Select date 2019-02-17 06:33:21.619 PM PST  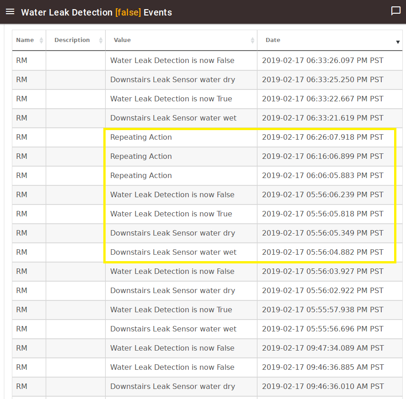pyautogui.click(x=323, y=118)
